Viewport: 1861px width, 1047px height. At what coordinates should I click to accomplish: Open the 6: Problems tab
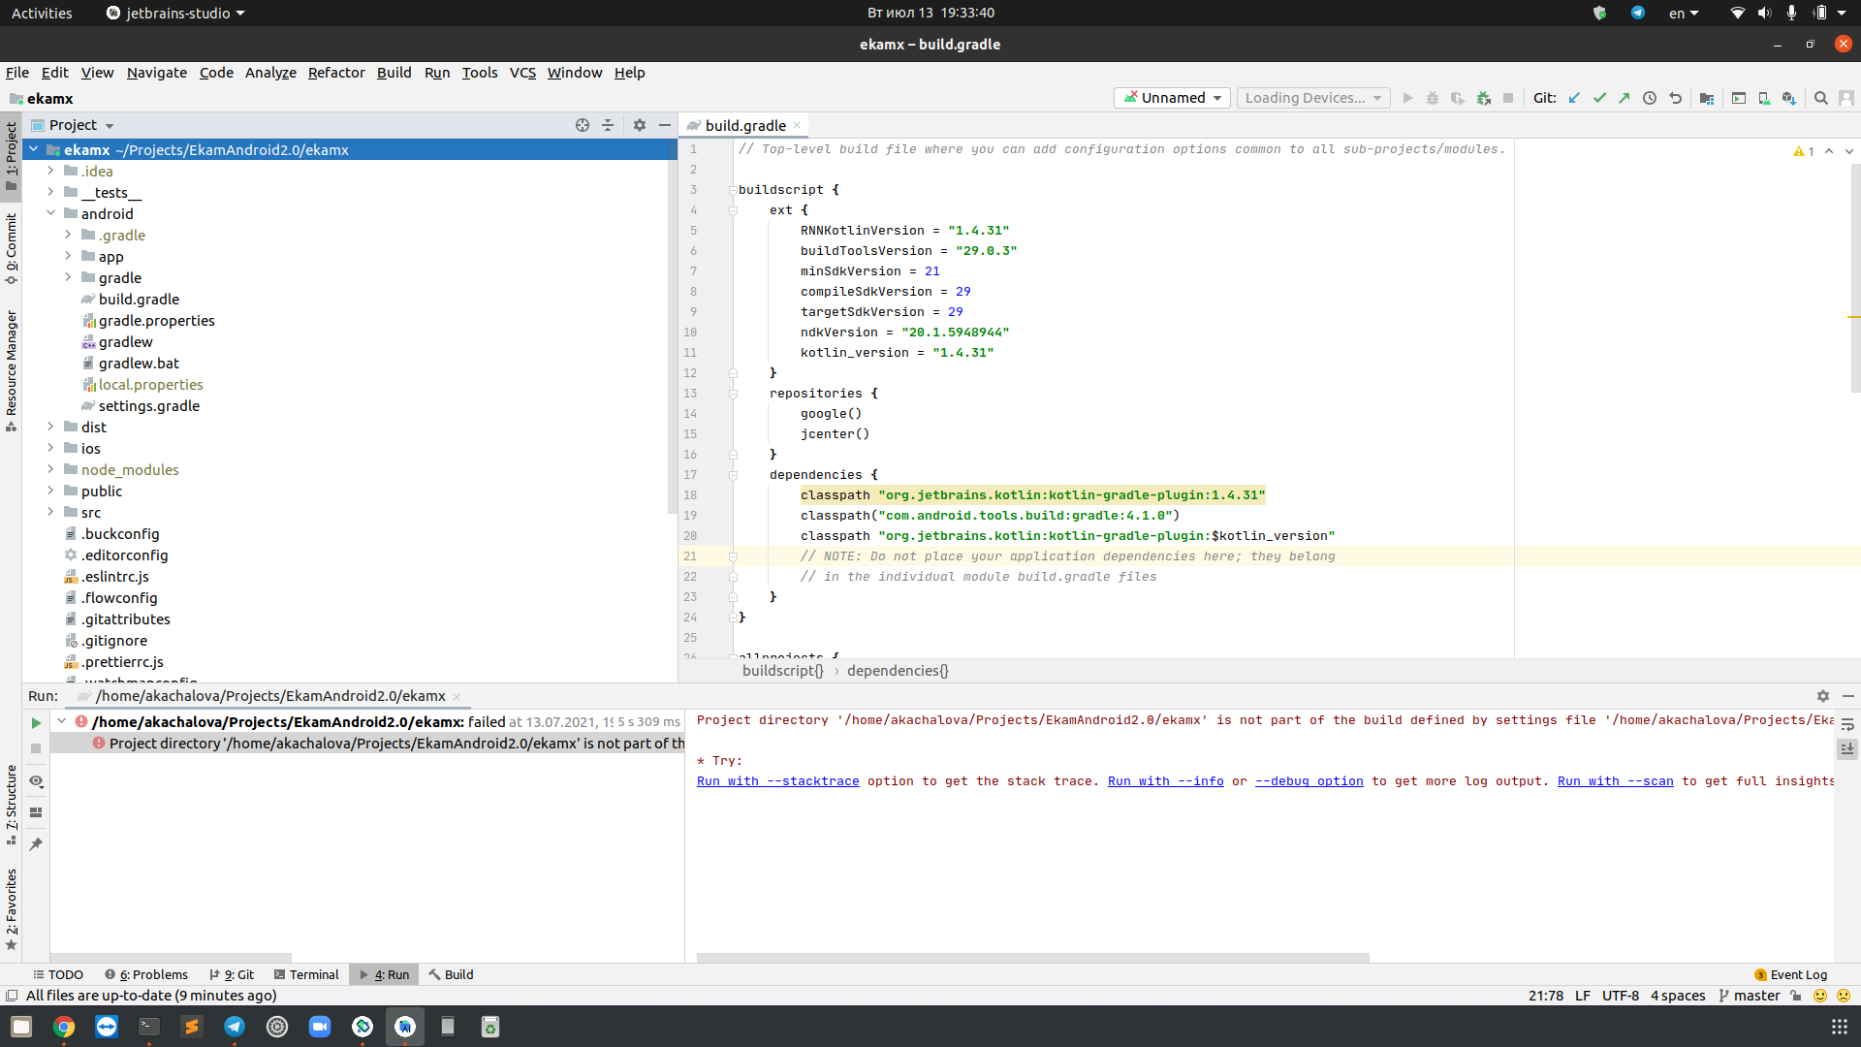pos(146,974)
